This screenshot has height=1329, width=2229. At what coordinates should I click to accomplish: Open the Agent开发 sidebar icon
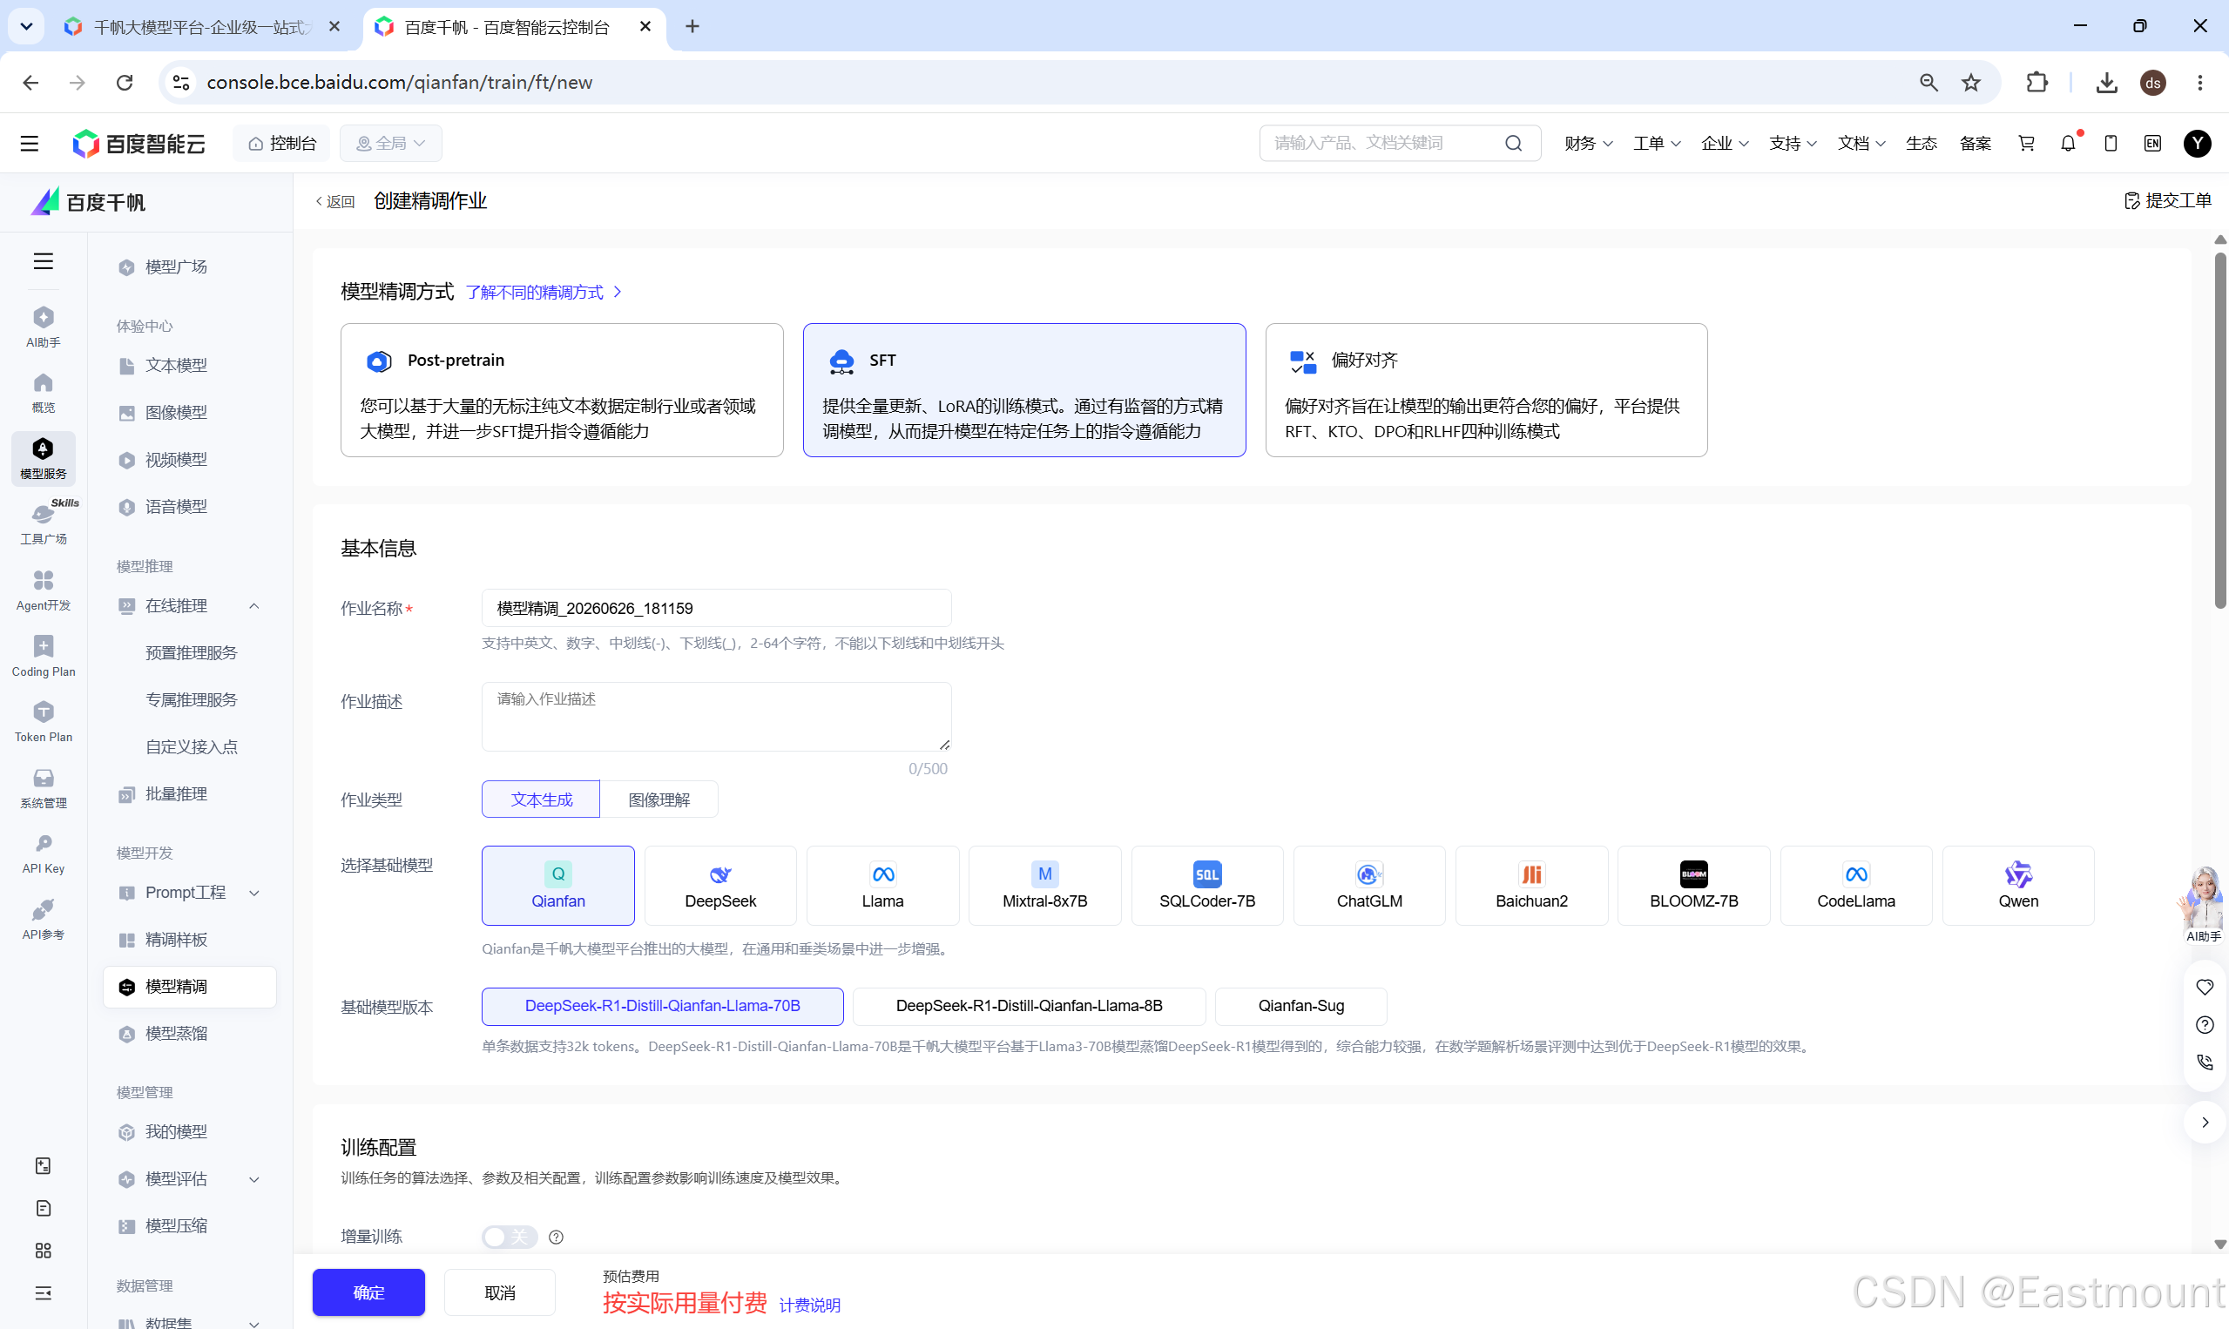43,590
